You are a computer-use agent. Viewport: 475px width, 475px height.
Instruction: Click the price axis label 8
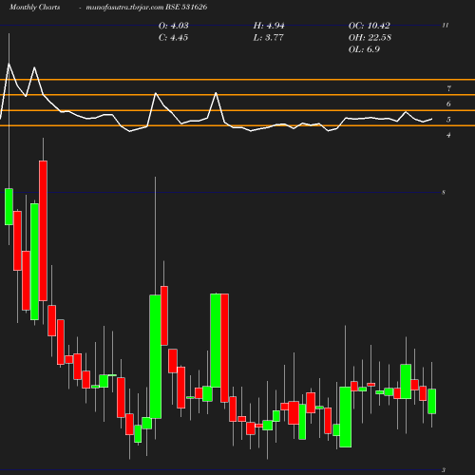[x=444, y=192]
